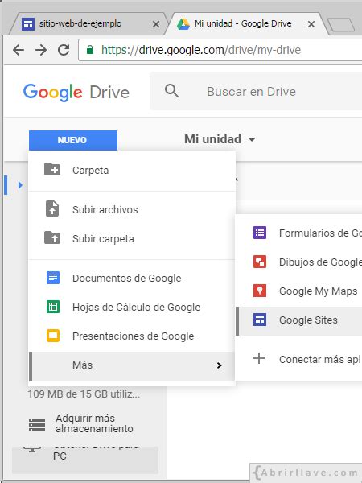Image resolution: width=362 pixels, height=483 pixels.
Task: Click the storage icon beside Adquirir más almacenamiento
Action: pyautogui.click(x=37, y=424)
